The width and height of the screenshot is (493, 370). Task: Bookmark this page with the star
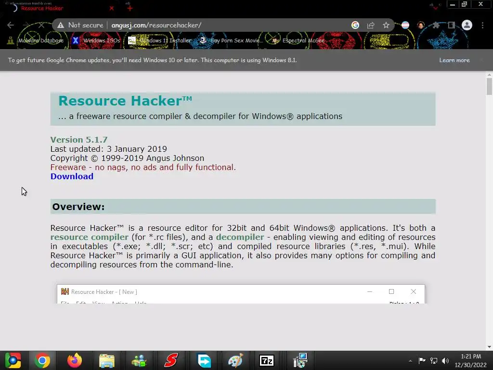click(386, 25)
